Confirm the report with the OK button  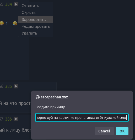tap(122, 131)
